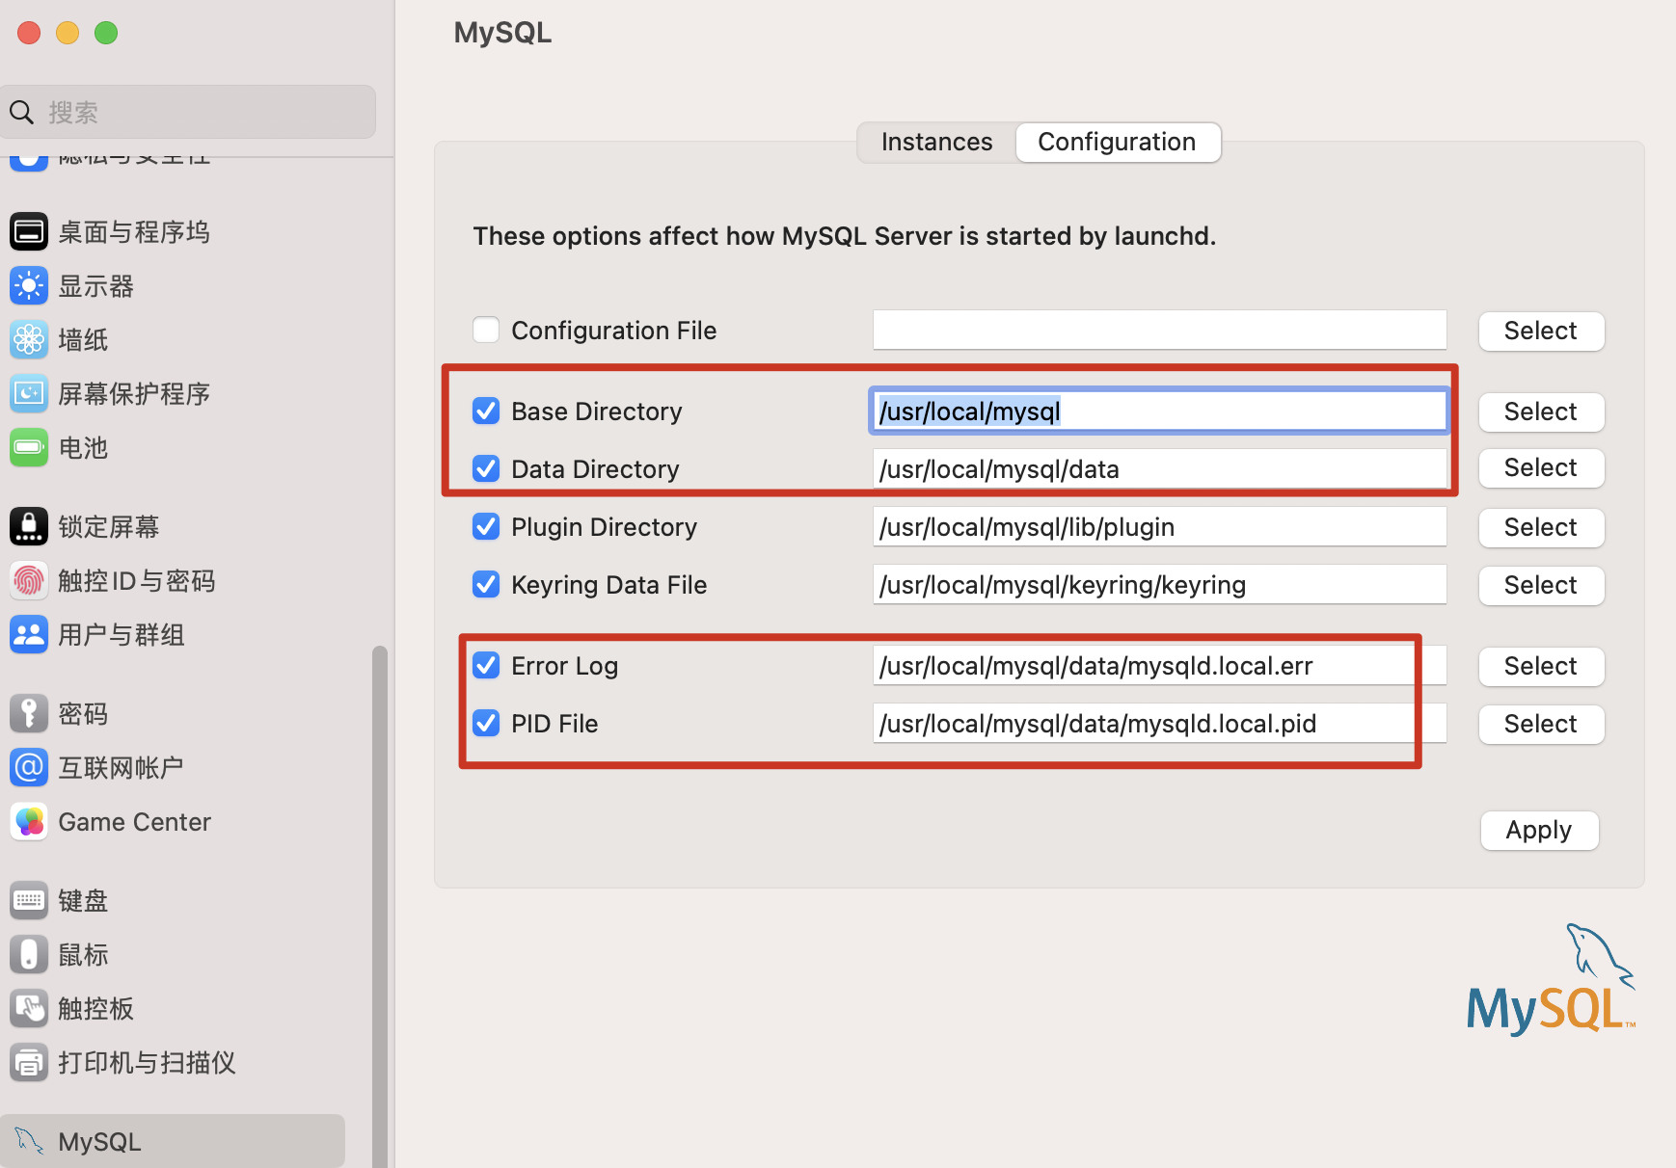This screenshot has width=1676, height=1168.
Task: Uncheck the Data Directory checkbox
Action: (x=486, y=468)
